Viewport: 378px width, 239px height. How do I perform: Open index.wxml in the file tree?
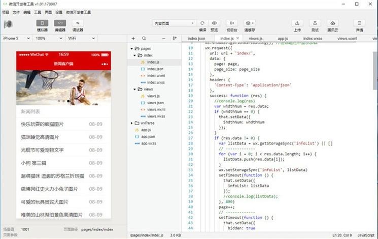tap(154, 76)
